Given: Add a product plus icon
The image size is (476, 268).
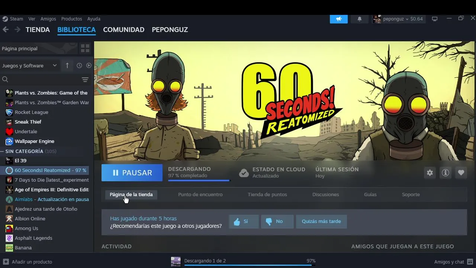Looking at the screenshot, I should pyautogui.click(x=6, y=262).
